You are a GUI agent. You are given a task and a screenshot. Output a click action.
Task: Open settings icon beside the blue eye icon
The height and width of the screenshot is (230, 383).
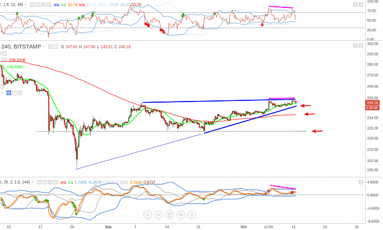[x=15, y=93]
